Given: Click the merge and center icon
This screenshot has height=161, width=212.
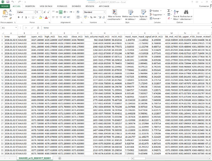Looking at the screenshot, I should click(78, 17).
